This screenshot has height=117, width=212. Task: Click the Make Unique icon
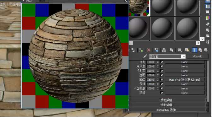164,50
